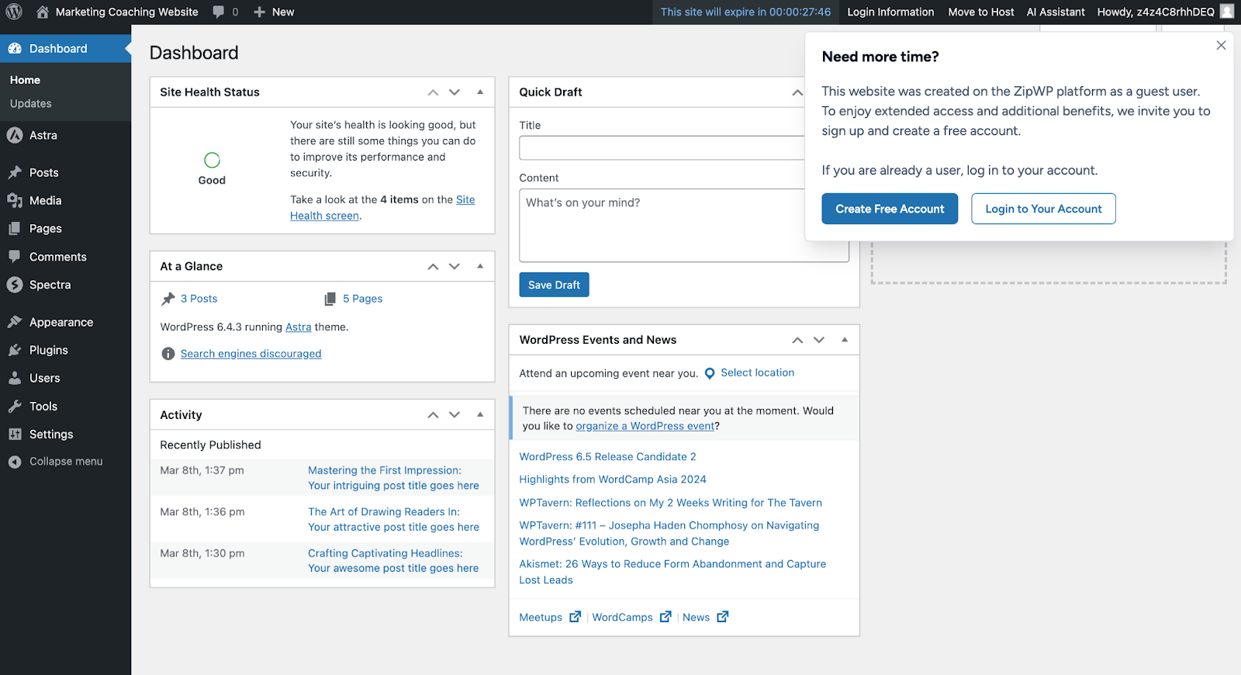Go to Updates submenu item
This screenshot has width=1241, height=675.
[31, 104]
